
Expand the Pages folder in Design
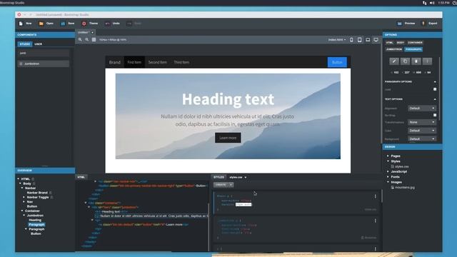click(x=388, y=156)
